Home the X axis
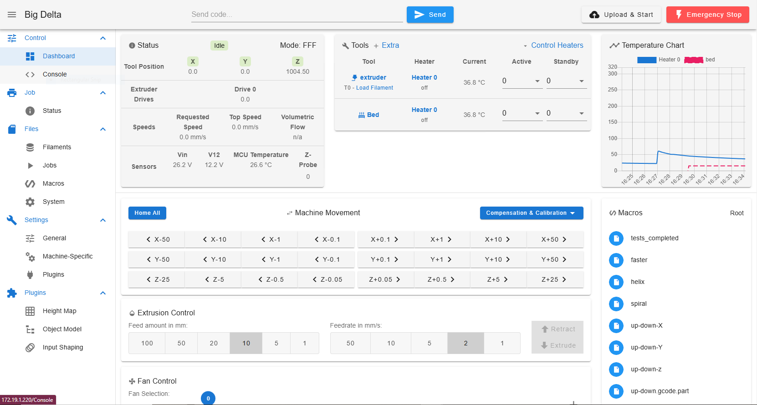 pos(193,61)
